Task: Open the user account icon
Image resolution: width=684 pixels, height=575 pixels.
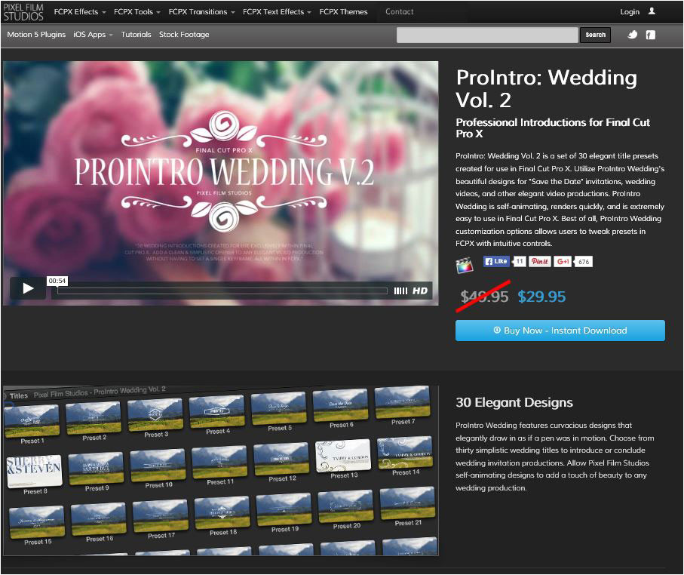Action: coord(652,11)
